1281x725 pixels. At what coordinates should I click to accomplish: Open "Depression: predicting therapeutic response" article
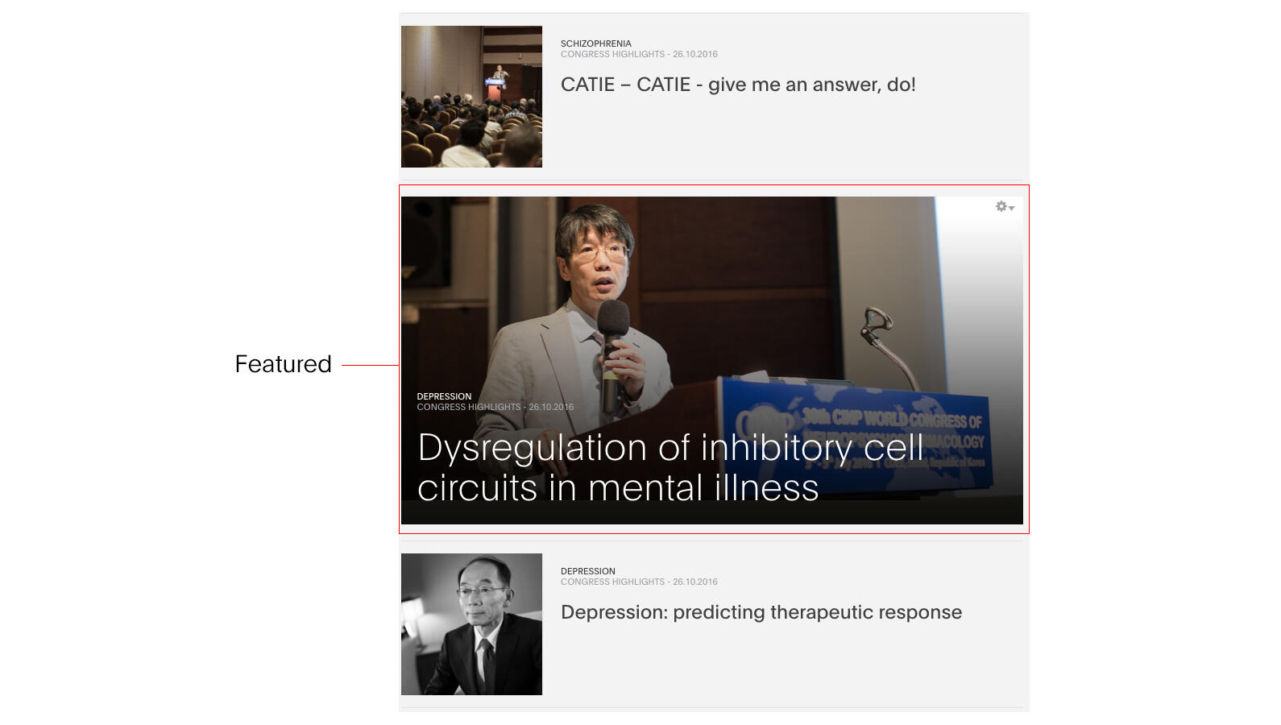point(761,612)
